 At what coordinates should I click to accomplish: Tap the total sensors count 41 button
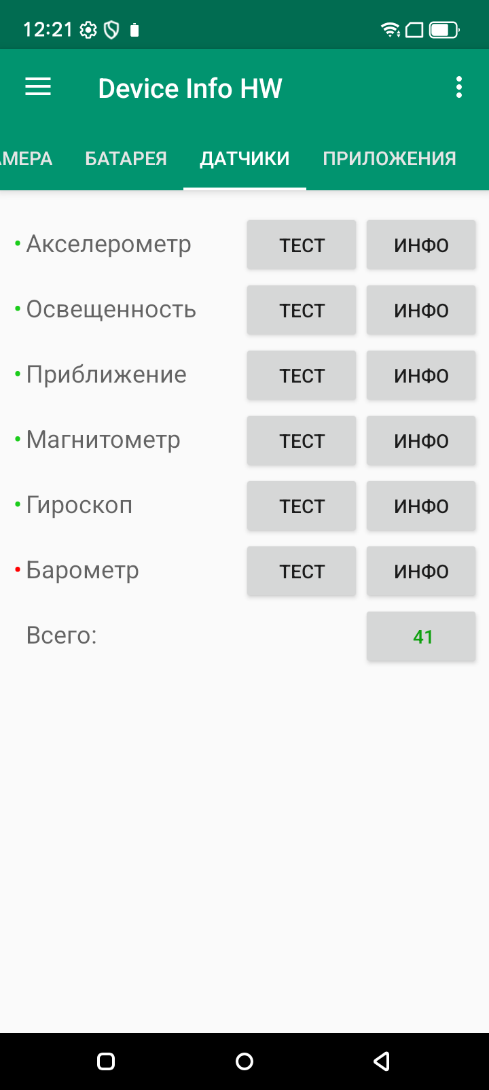tap(421, 637)
